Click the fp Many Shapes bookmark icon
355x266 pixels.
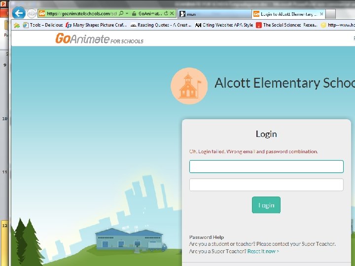coord(69,25)
